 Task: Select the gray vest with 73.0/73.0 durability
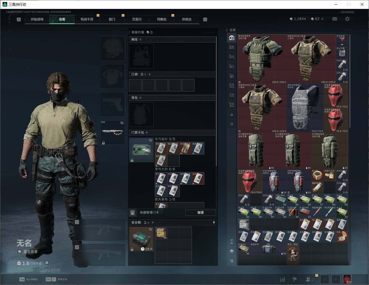point(305,108)
